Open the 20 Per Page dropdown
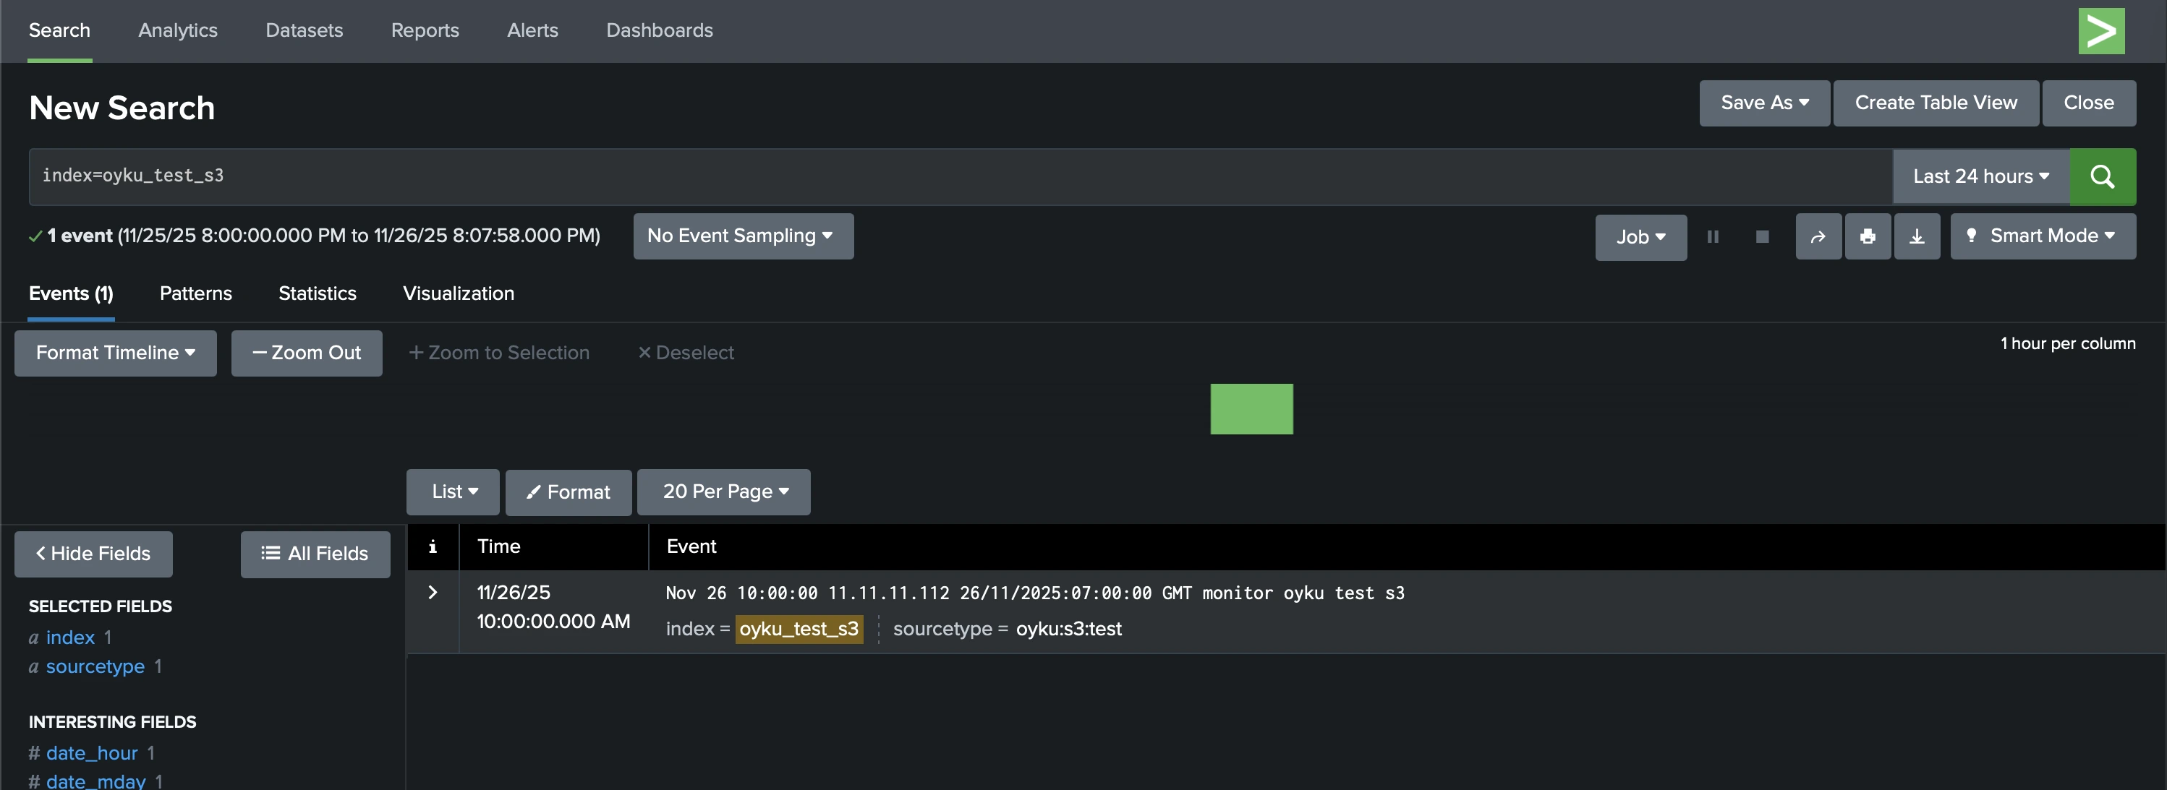This screenshot has width=2167, height=790. (723, 491)
